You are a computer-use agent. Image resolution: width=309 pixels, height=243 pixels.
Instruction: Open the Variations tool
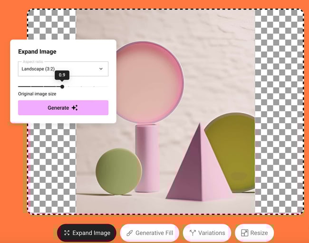pyautogui.click(x=207, y=233)
